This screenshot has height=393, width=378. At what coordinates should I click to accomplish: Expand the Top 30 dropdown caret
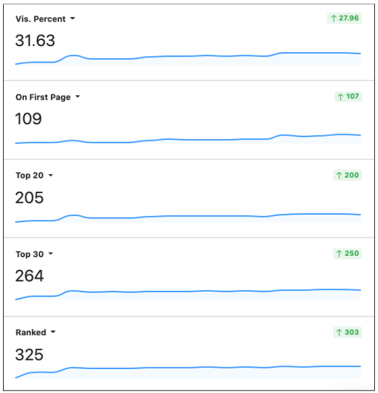click(50, 253)
